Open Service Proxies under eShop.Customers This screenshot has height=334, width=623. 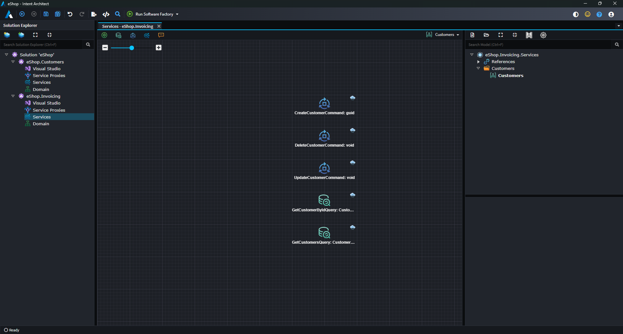[x=49, y=75]
